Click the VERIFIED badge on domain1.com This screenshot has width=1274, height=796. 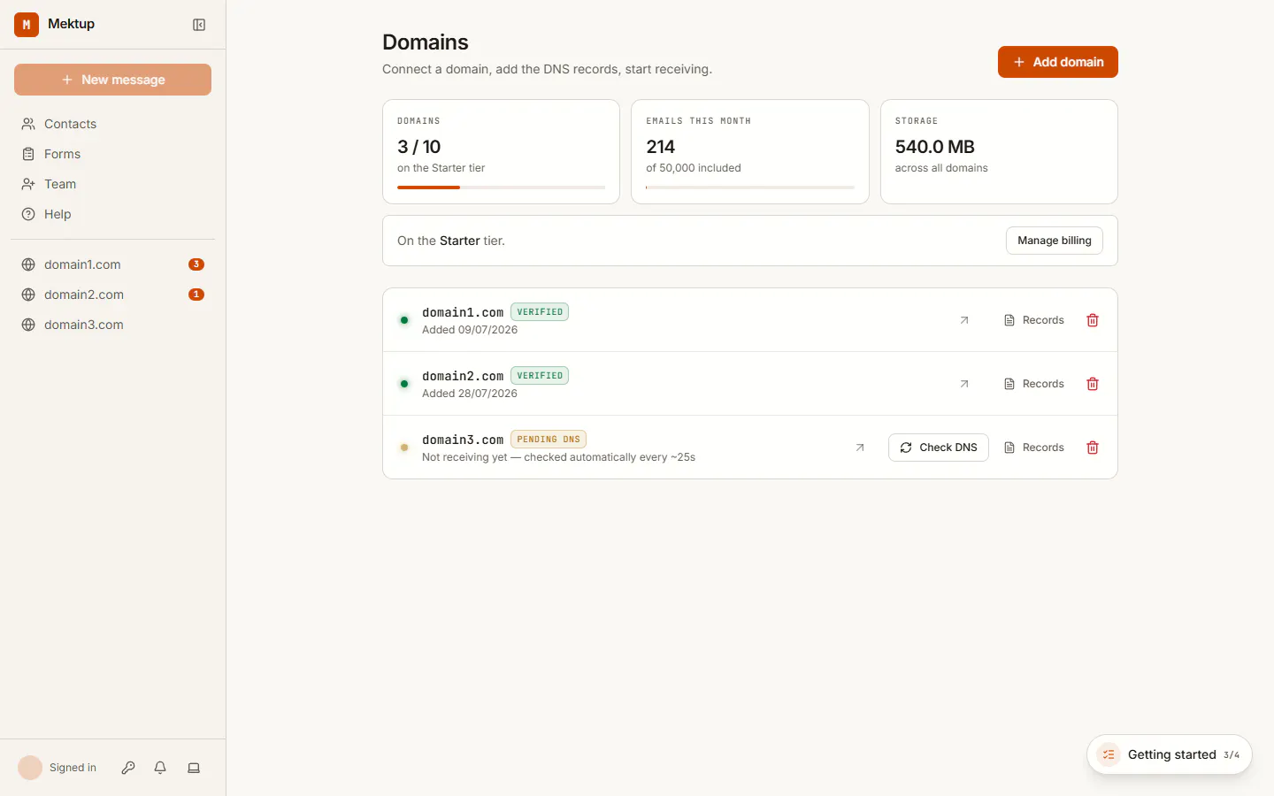[540, 312]
